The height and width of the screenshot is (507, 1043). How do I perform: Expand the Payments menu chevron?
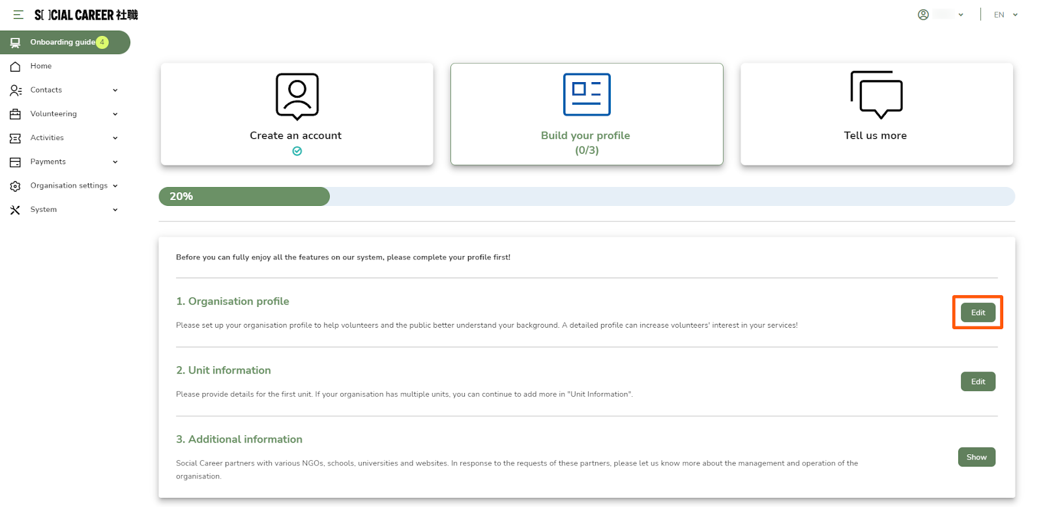115,162
